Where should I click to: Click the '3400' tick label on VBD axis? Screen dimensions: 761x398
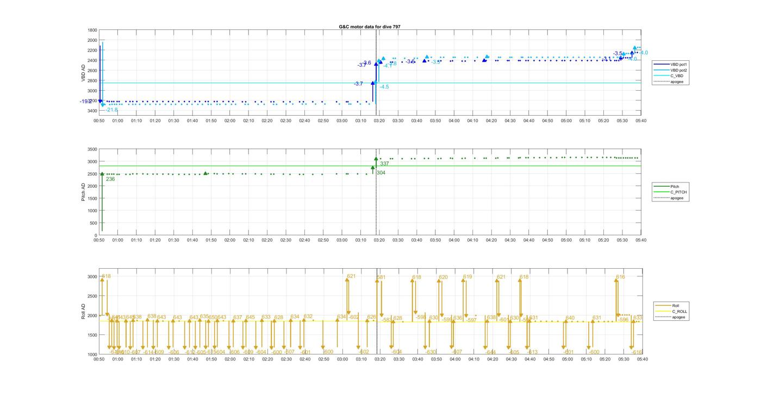click(92, 111)
